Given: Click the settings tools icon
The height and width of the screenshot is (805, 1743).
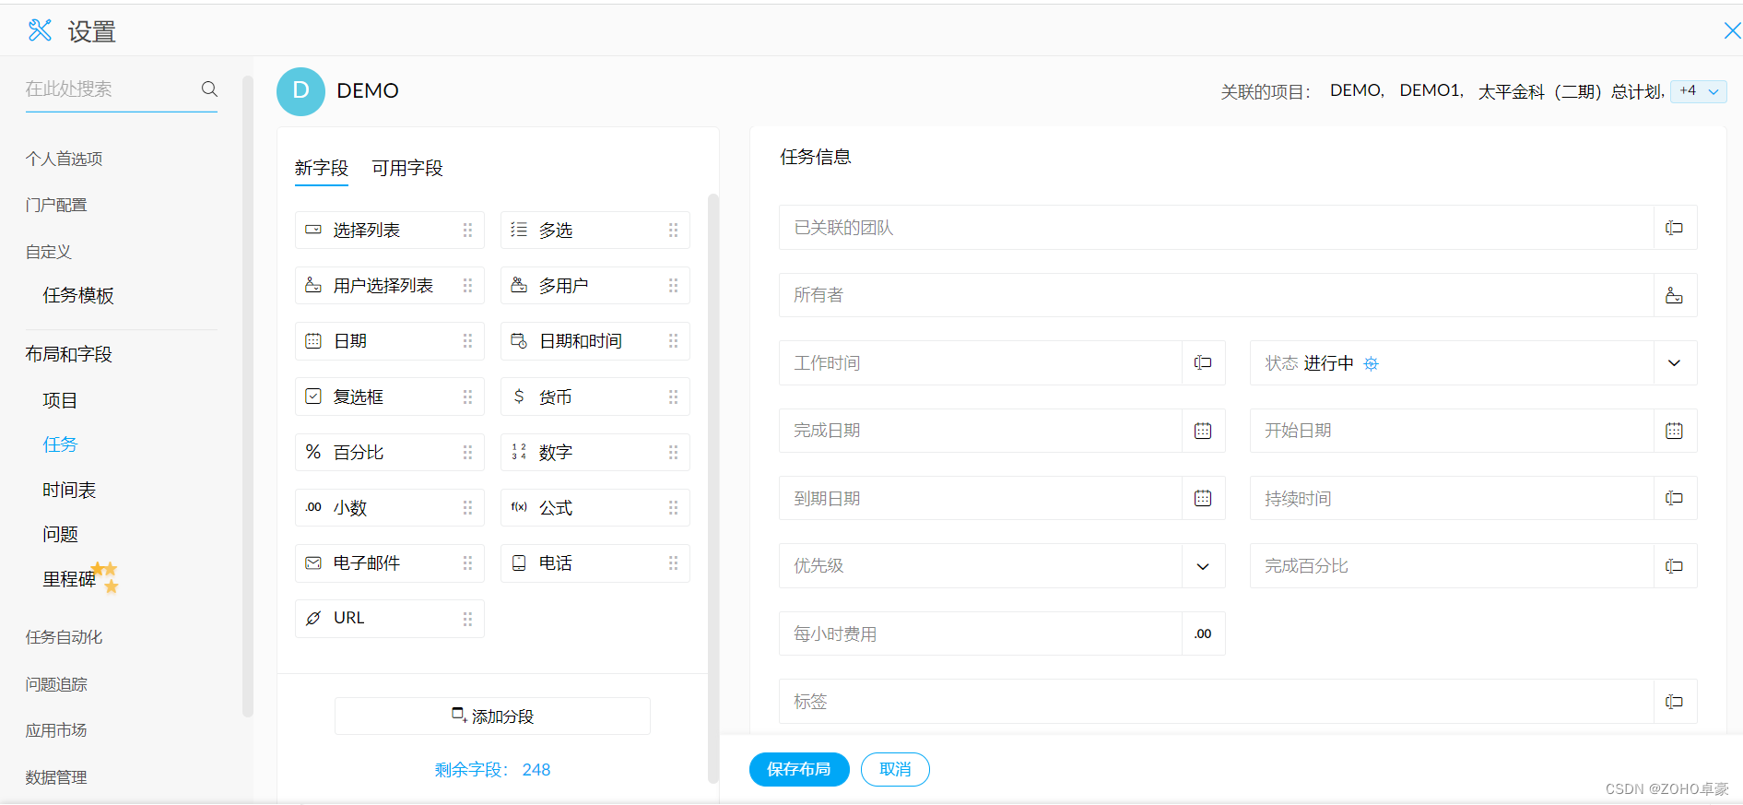Looking at the screenshot, I should (40, 30).
